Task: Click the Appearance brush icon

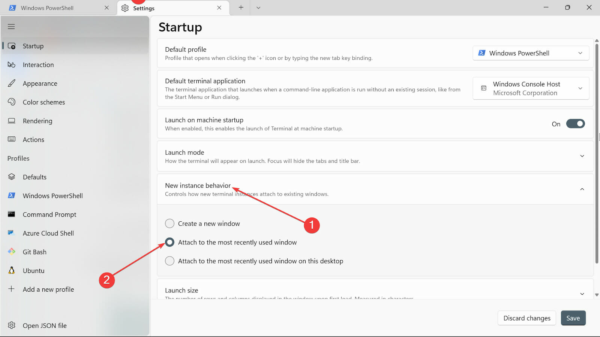Action: coord(12,83)
